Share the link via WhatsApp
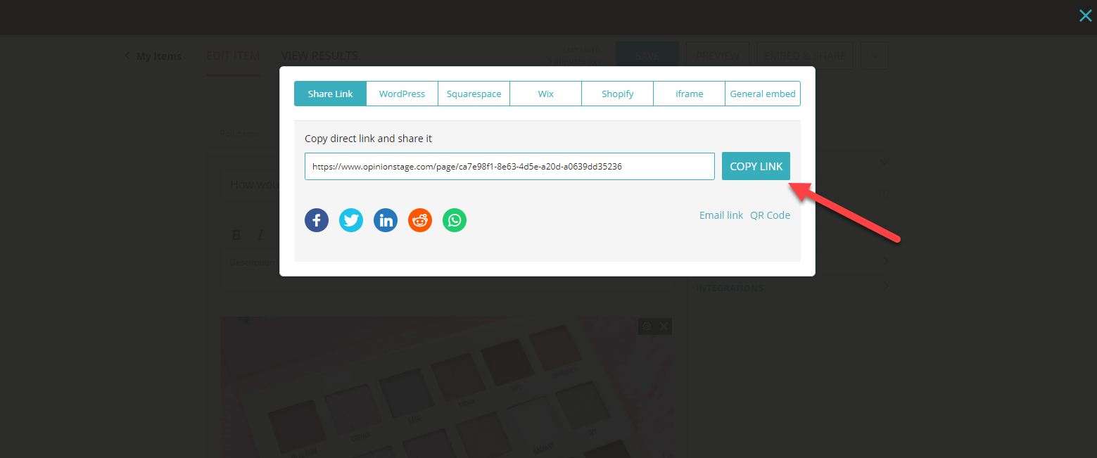The width and height of the screenshot is (1097, 458). (455, 220)
